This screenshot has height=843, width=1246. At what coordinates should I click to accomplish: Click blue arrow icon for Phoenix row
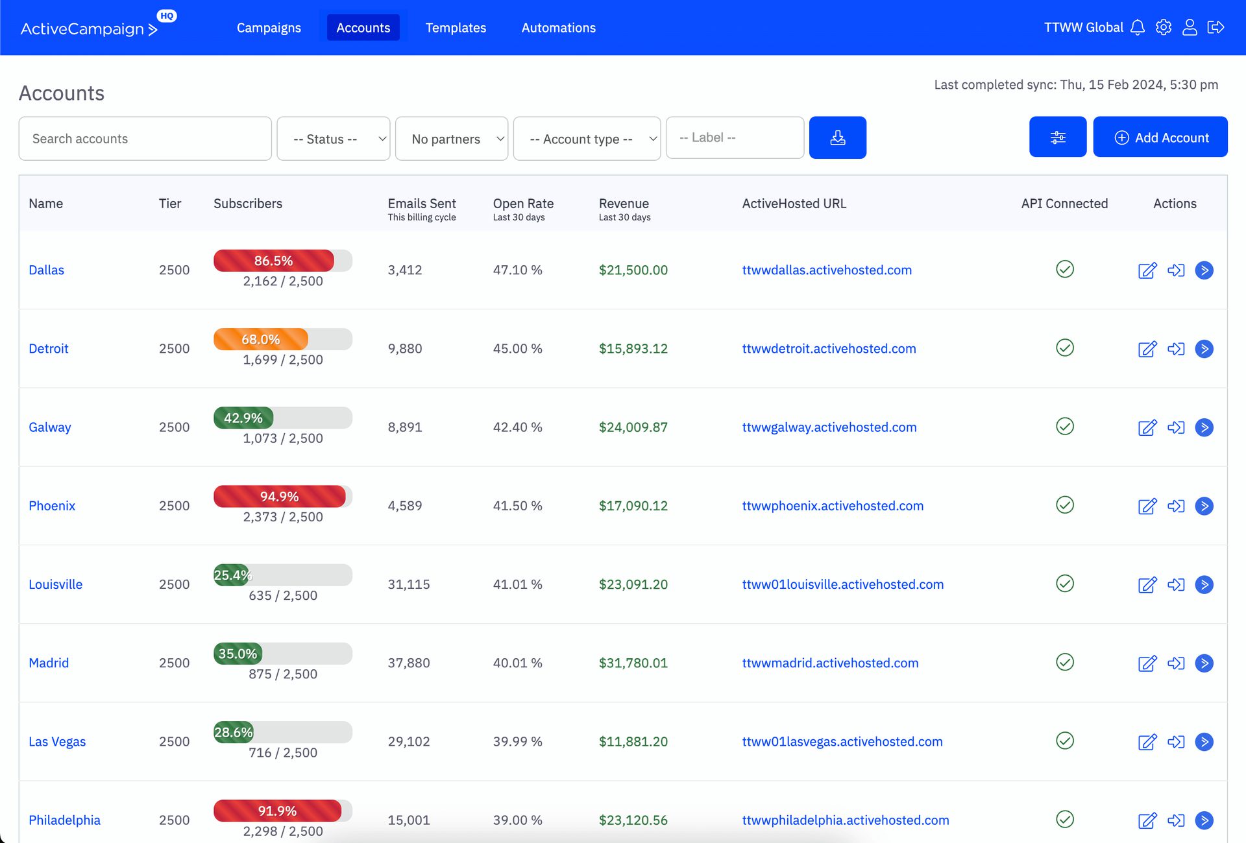click(1204, 506)
